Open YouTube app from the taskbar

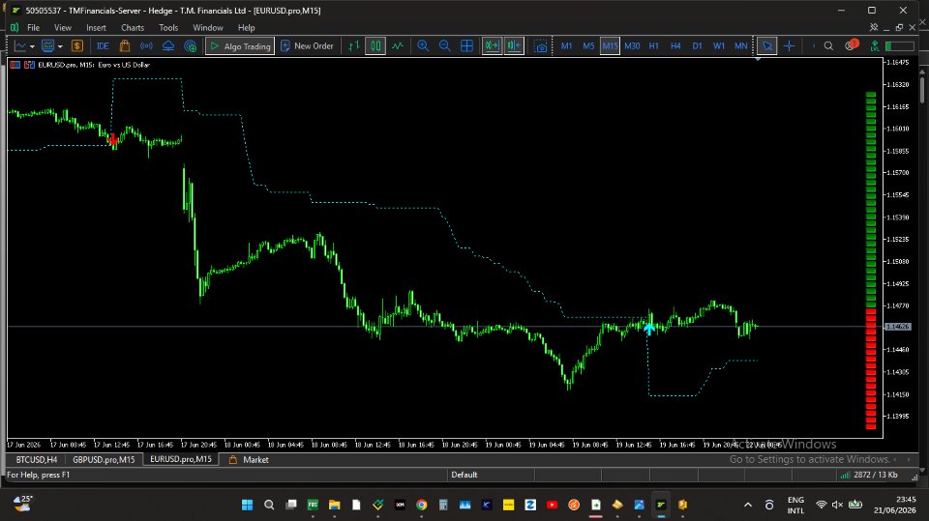coord(552,505)
